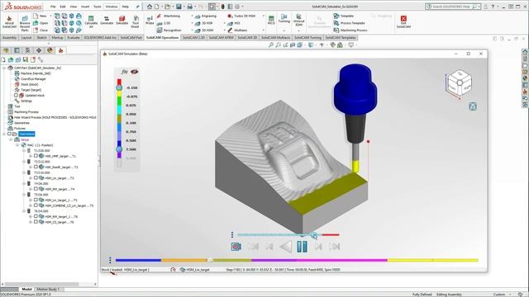Click the MCO icon

tap(271, 20)
